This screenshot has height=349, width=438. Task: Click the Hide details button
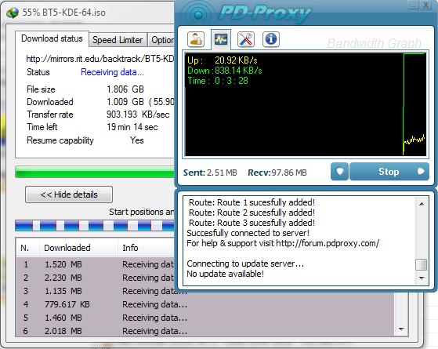tap(69, 194)
